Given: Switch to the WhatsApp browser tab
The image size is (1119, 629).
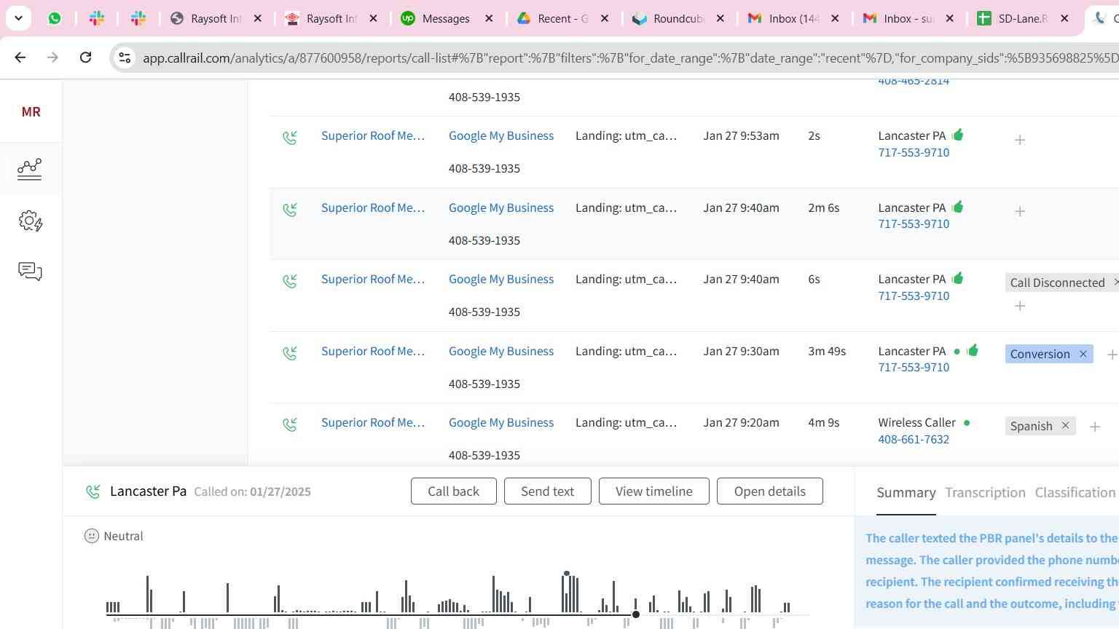Looking at the screenshot, I should [x=55, y=18].
